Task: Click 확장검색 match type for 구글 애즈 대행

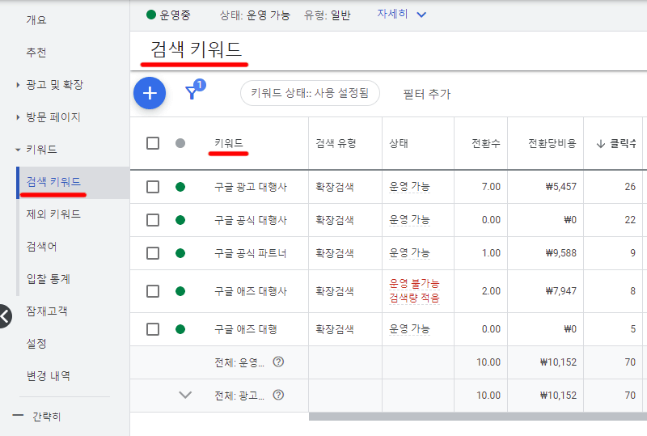Action: [335, 329]
